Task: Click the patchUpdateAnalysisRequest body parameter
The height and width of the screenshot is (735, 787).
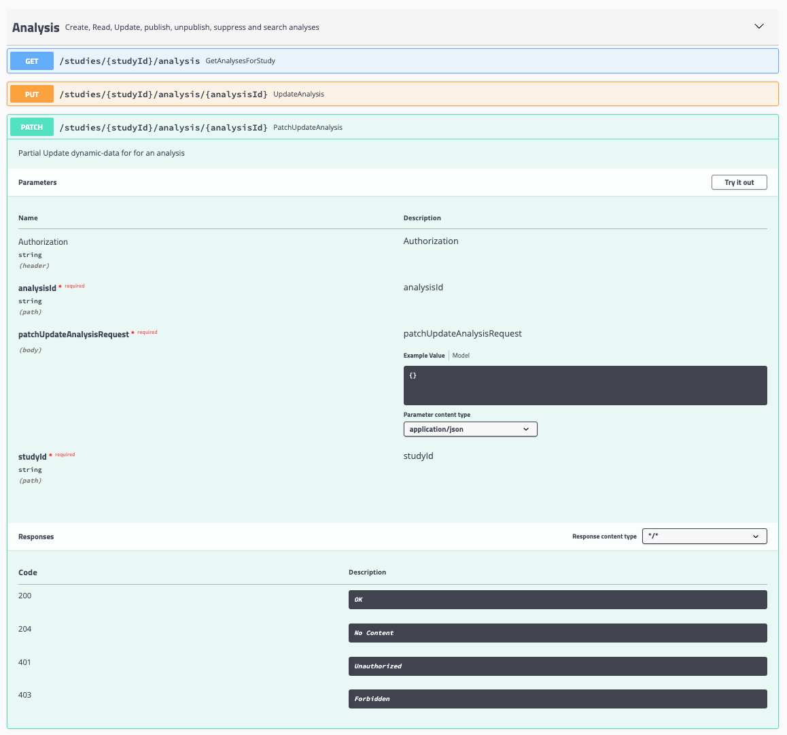Action: click(72, 334)
